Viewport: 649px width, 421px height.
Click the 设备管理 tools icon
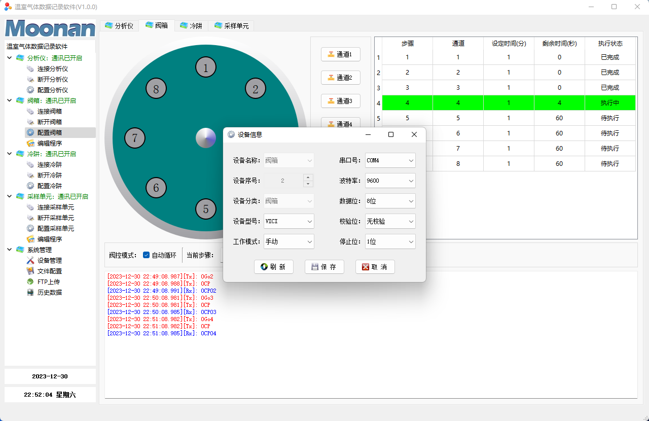point(30,260)
